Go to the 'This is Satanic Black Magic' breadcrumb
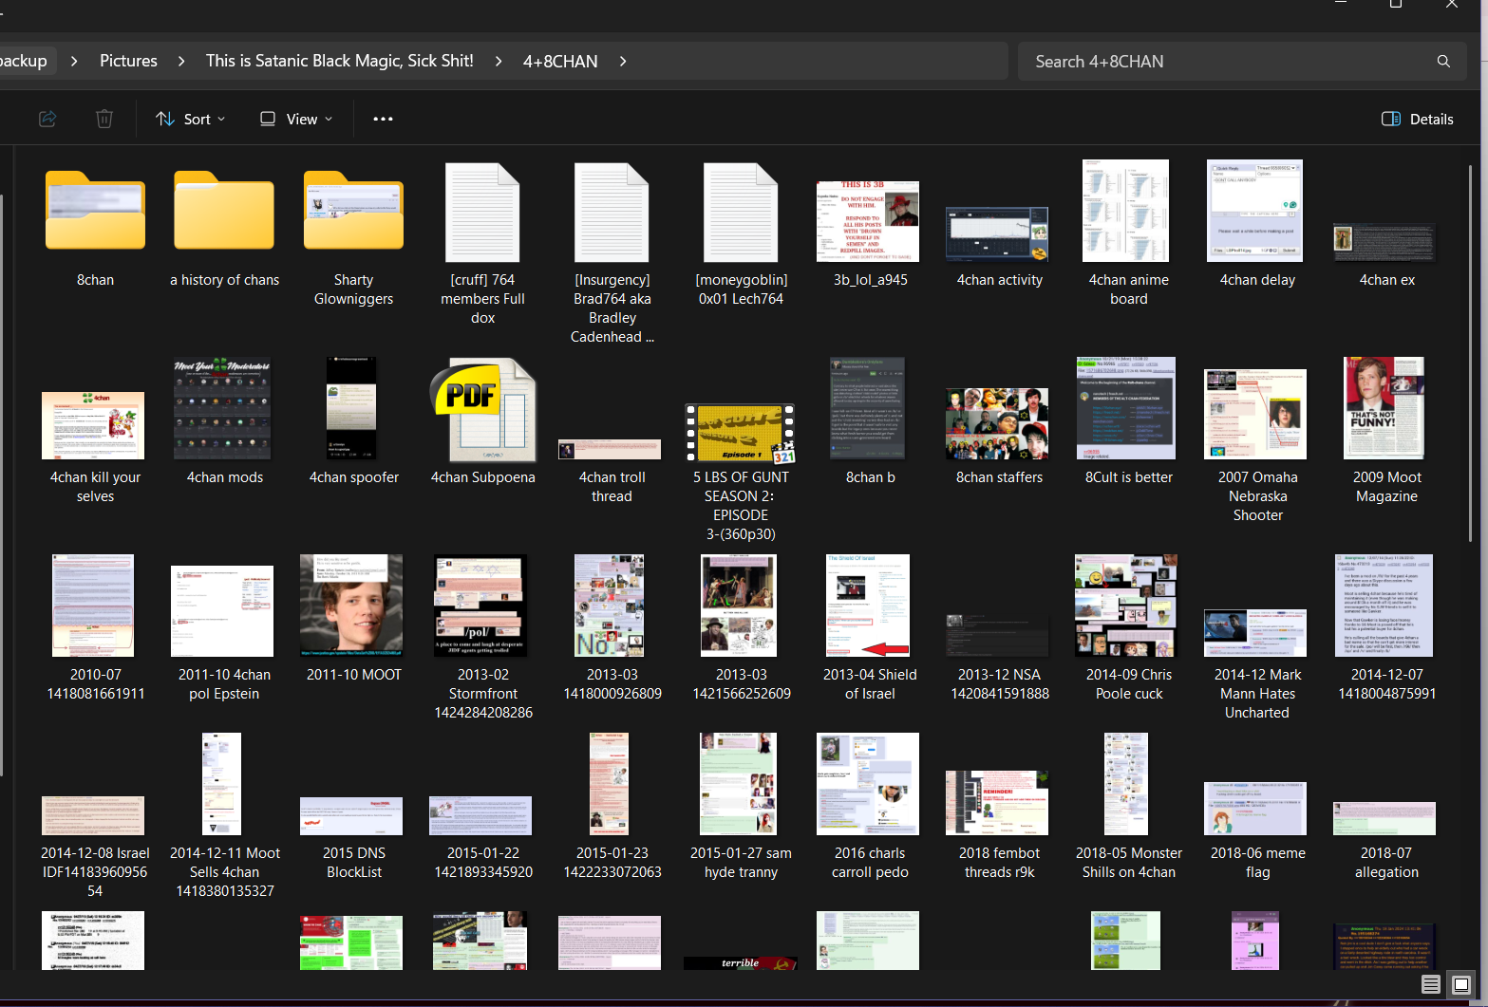This screenshot has height=1007, width=1488. pos(340,61)
